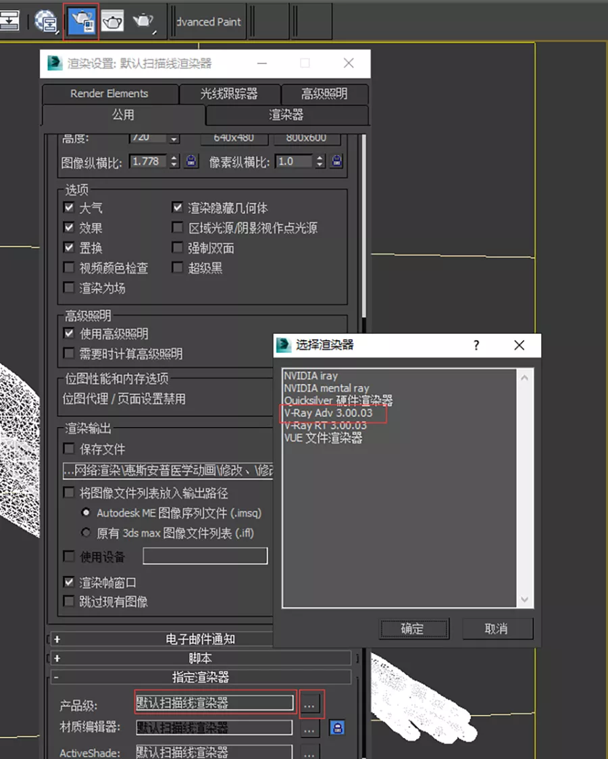Select NVIDIA iray in renderer list
Screen dimensions: 608x759
pos(311,376)
